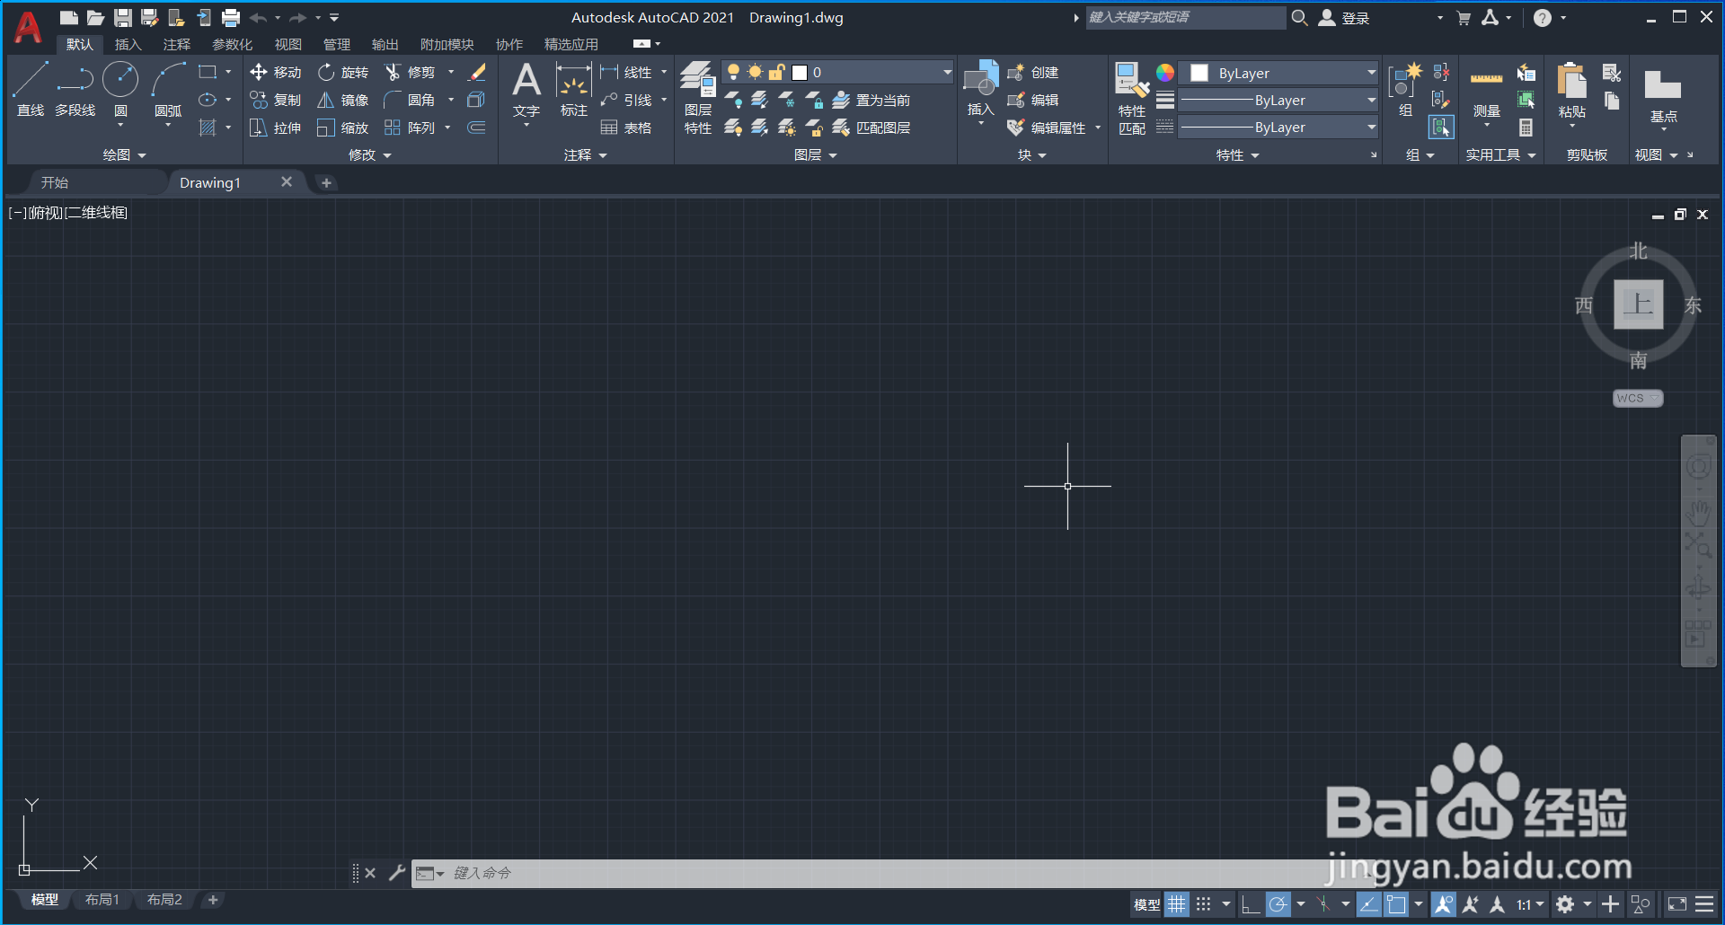Toggle snap mode (dots) in status bar
Viewport: 1725px width, 925px height.
(1204, 904)
